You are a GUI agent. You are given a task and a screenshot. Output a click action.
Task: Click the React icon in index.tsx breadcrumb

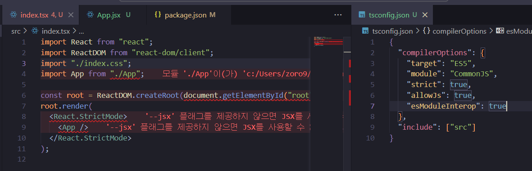point(35,31)
